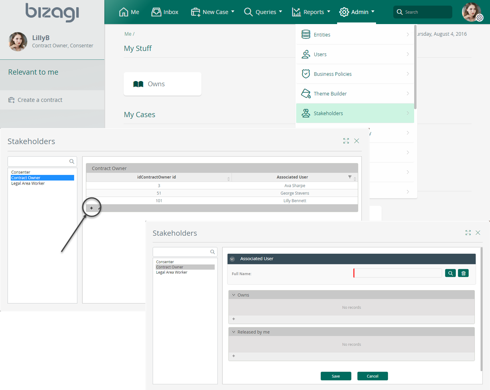
Task: Select Business Policies in Admin menu
Action: [355, 74]
